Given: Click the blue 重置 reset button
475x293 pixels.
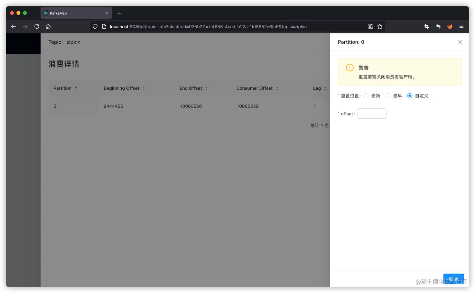Looking at the screenshot, I should coord(453,279).
